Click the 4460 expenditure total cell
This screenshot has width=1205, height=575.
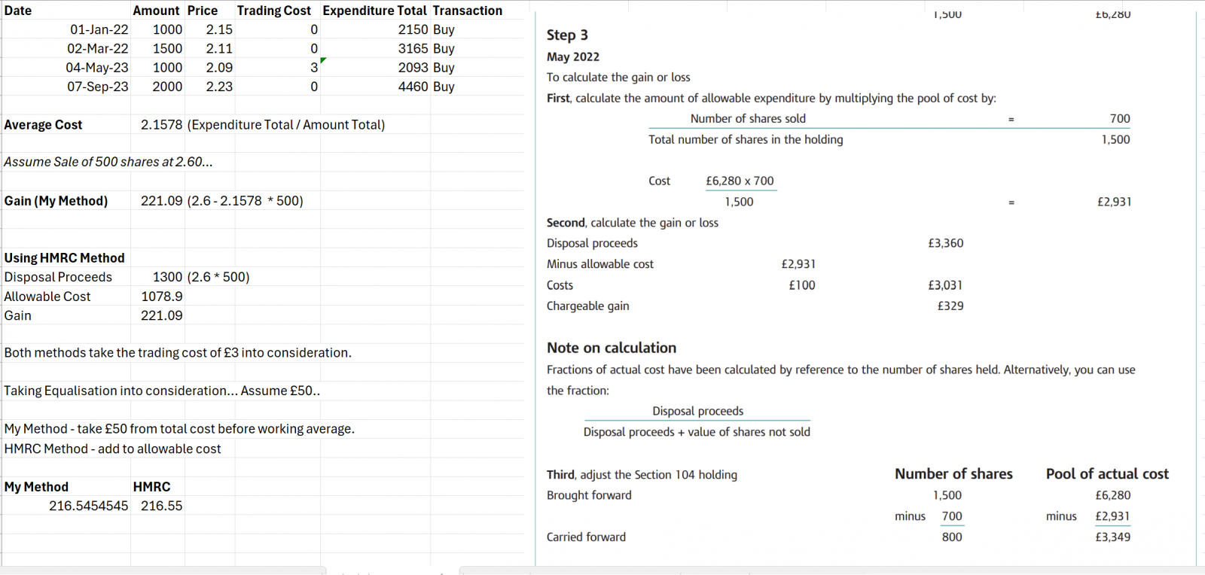click(x=413, y=87)
